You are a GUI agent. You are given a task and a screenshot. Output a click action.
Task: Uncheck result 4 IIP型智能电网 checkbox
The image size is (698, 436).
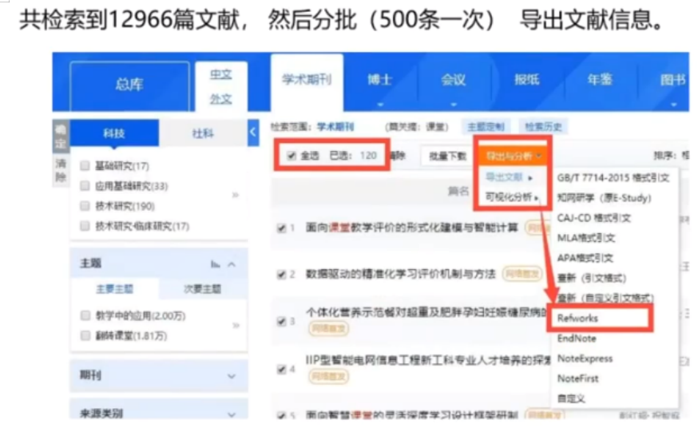pyautogui.click(x=281, y=369)
